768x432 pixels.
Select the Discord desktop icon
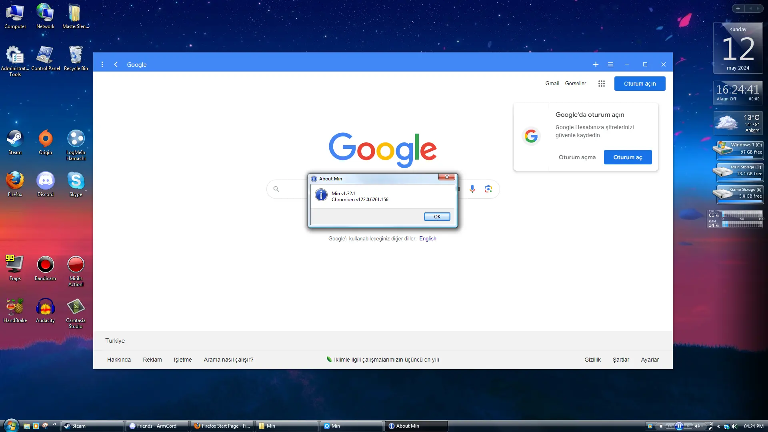[45, 184]
